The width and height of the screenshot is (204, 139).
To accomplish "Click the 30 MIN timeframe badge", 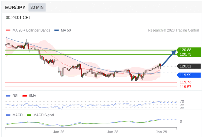I will tap(37, 7).
